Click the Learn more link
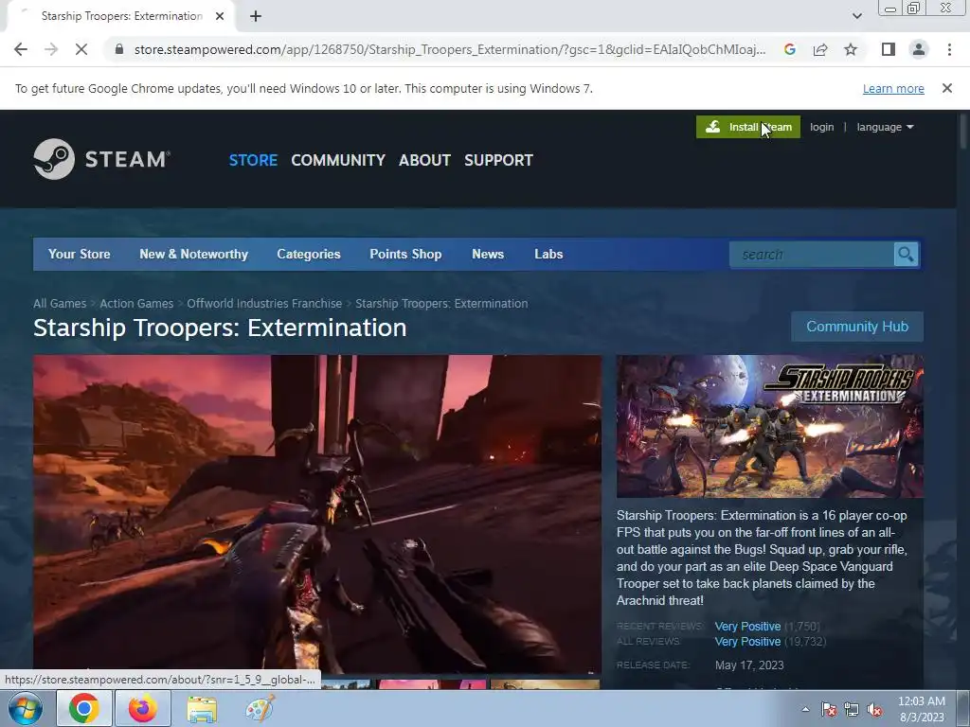The width and height of the screenshot is (970, 727). (893, 88)
